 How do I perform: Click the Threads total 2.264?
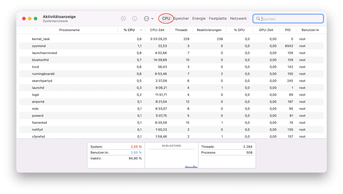[x=247, y=147]
